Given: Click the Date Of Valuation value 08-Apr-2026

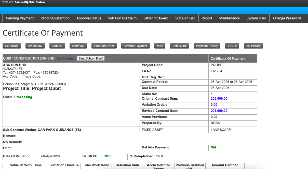Looking at the screenshot, I should tap(50, 156).
